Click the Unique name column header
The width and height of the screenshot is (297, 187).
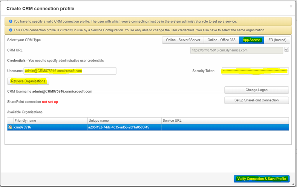[x=125, y=121]
